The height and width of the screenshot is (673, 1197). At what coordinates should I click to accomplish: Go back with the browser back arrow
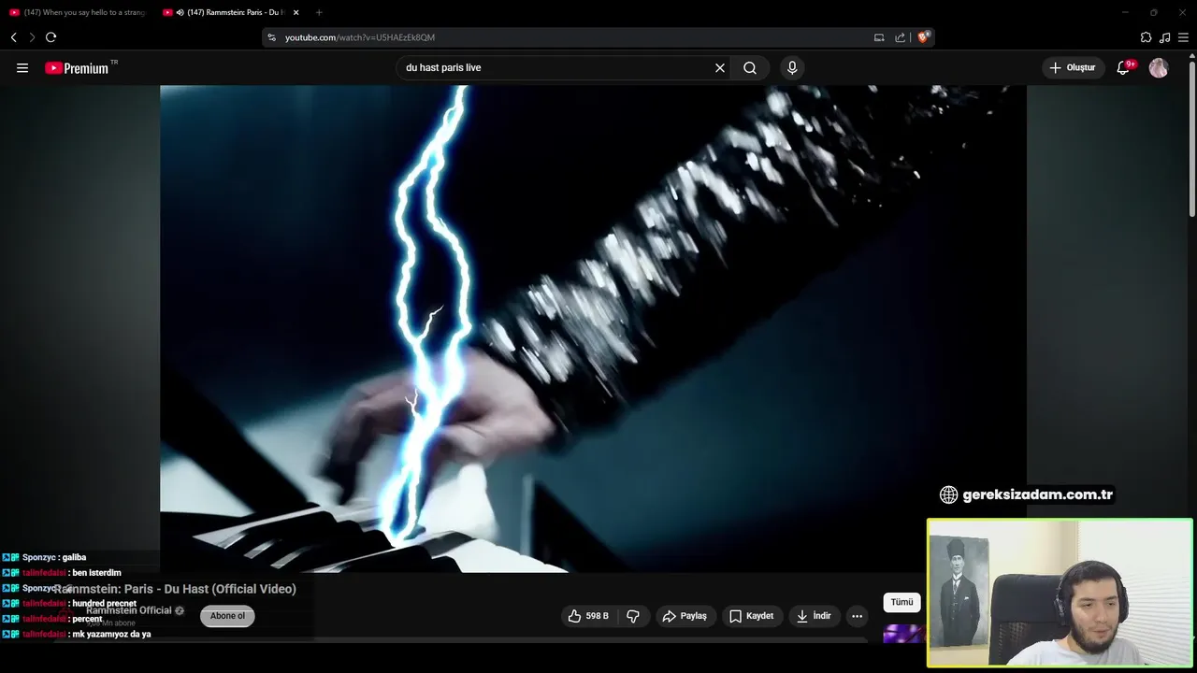click(x=14, y=37)
